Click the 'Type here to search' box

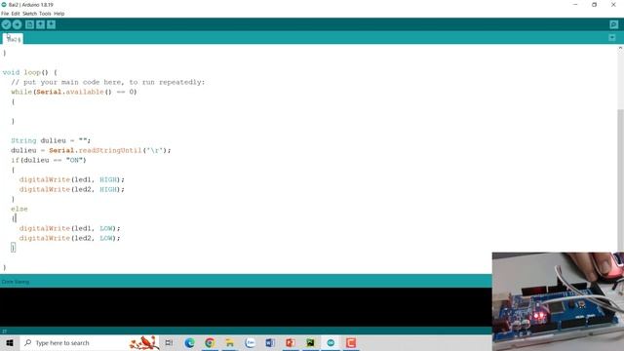(90, 342)
